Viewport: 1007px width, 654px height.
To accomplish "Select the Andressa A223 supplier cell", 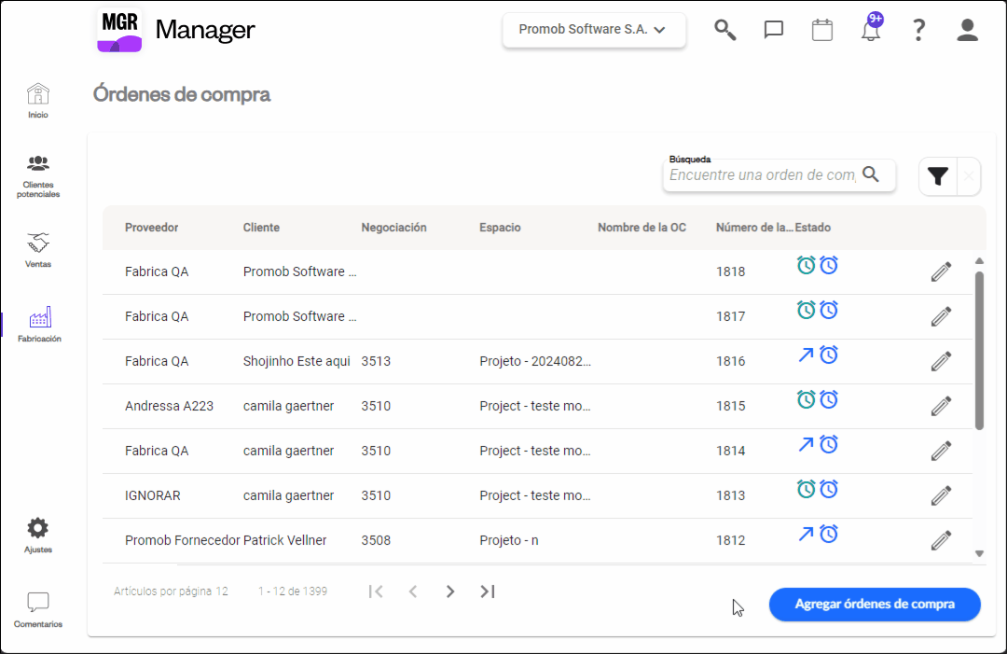I will [x=169, y=406].
